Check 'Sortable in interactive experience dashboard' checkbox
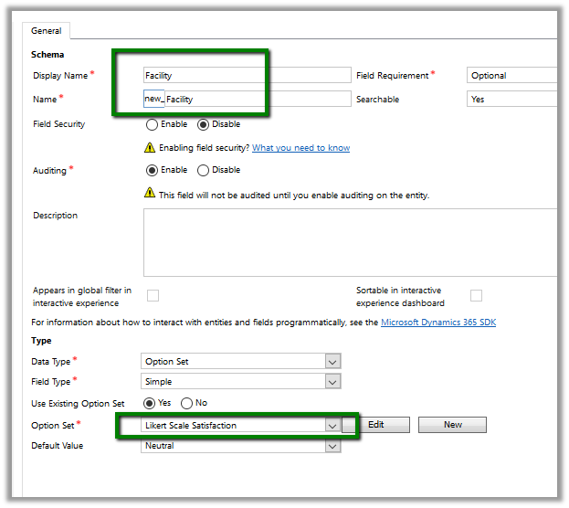This screenshot has width=569, height=508. coord(476,295)
